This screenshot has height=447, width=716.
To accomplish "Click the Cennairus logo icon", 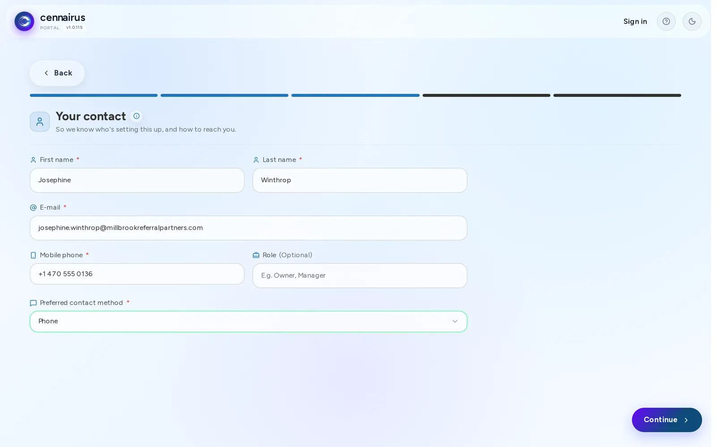I will click(x=24, y=21).
